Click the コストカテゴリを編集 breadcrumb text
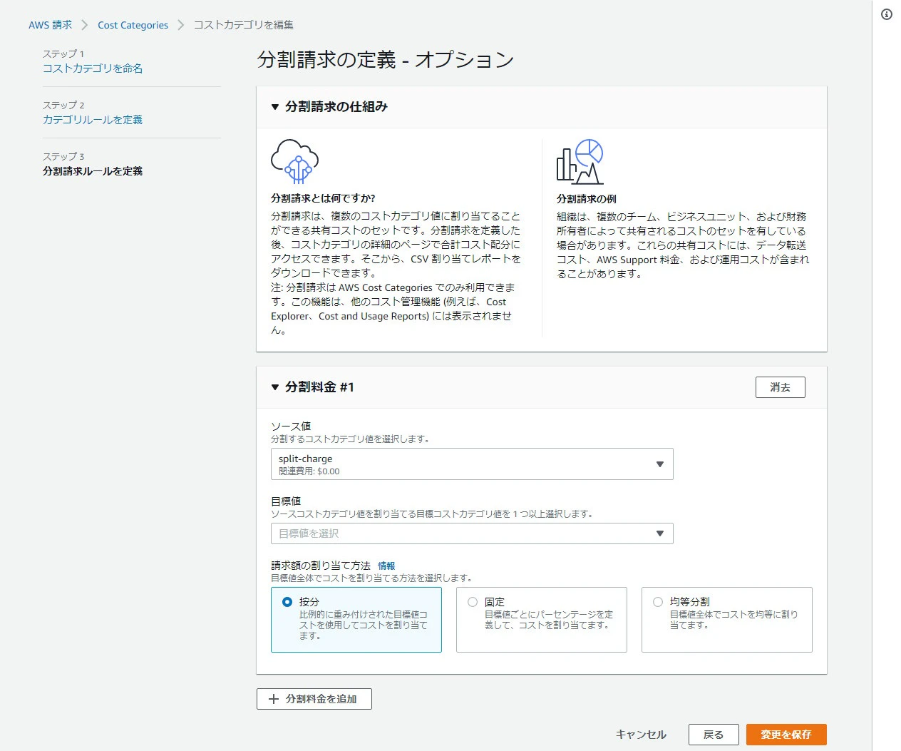This screenshot has height=751, width=901. (x=243, y=25)
